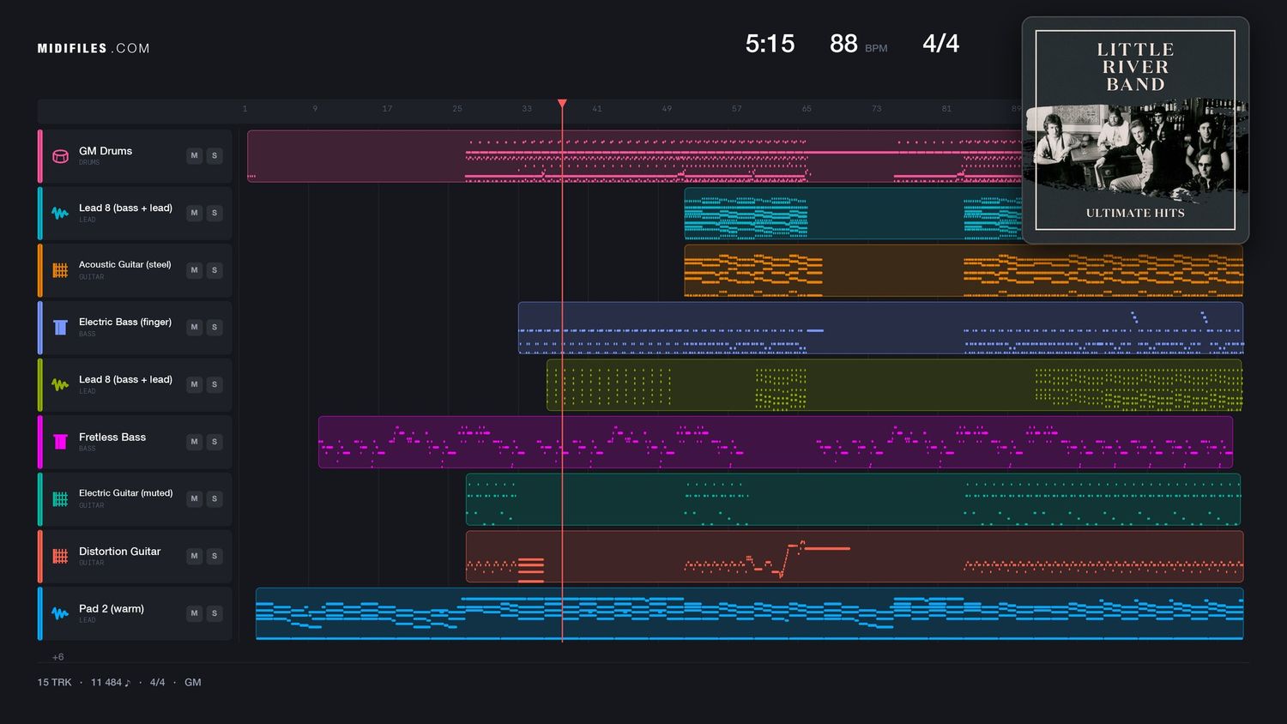Image resolution: width=1287 pixels, height=724 pixels.
Task: Mute the GM Drums track
Action: pyautogui.click(x=195, y=156)
